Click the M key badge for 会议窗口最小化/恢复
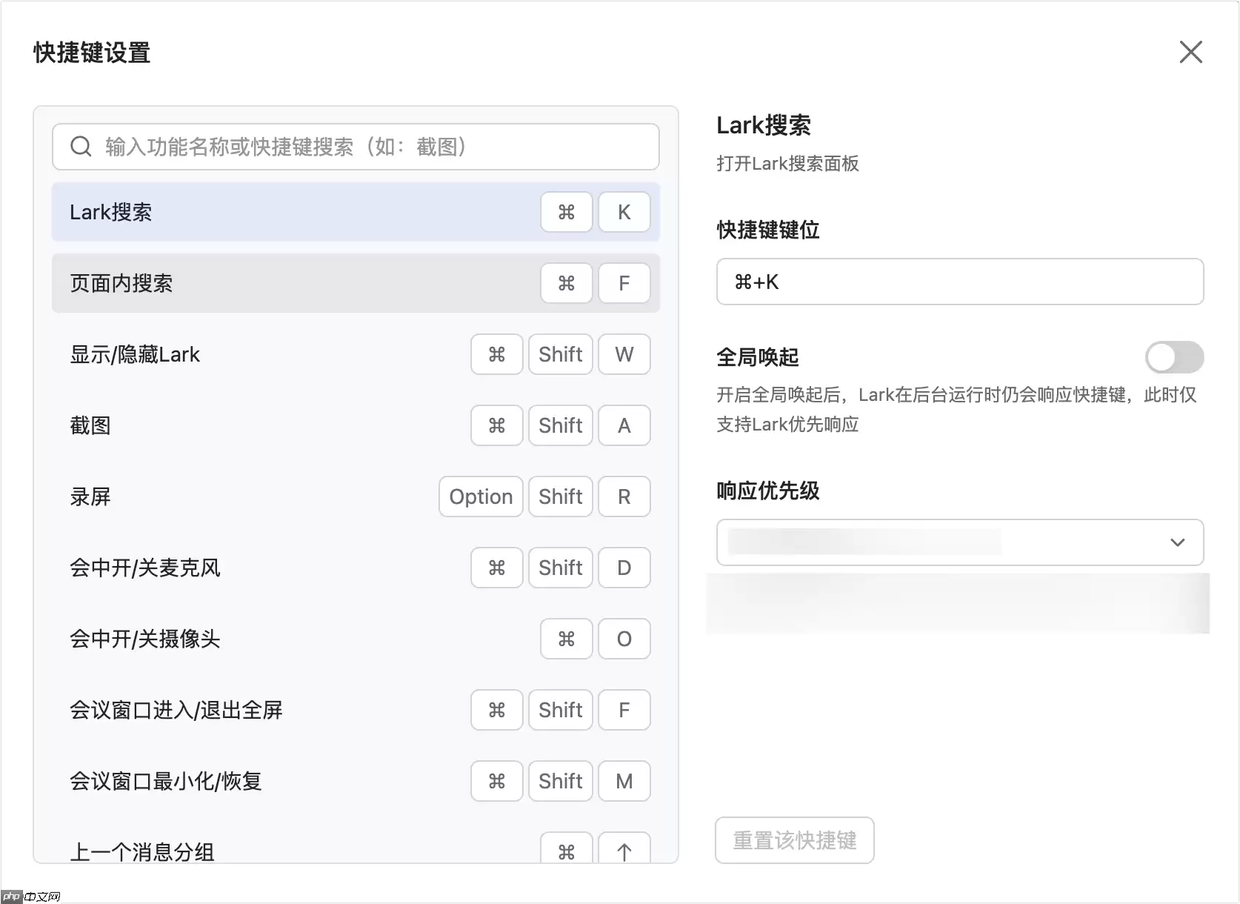This screenshot has width=1240, height=904. tap(623, 781)
